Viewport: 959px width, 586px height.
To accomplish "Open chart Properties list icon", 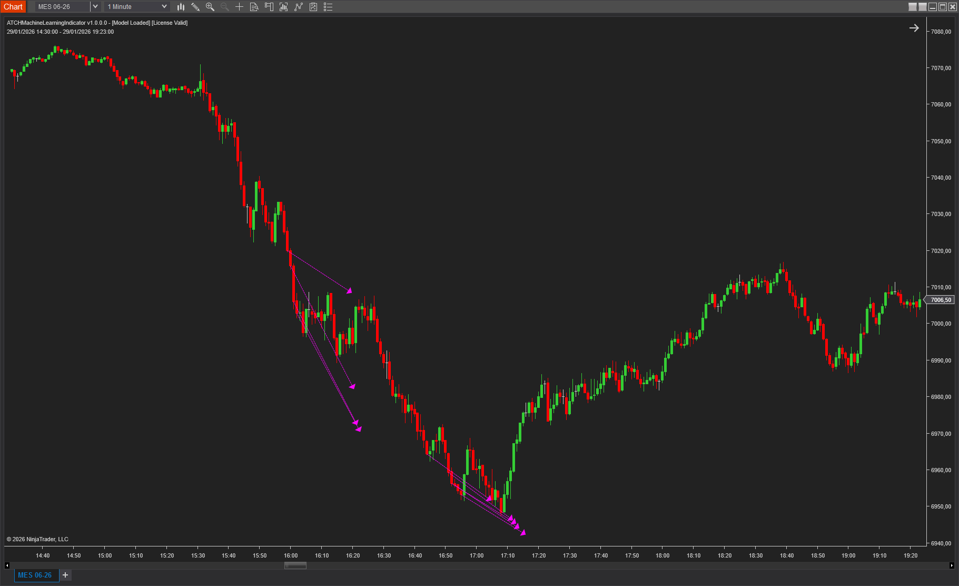I will coord(328,7).
